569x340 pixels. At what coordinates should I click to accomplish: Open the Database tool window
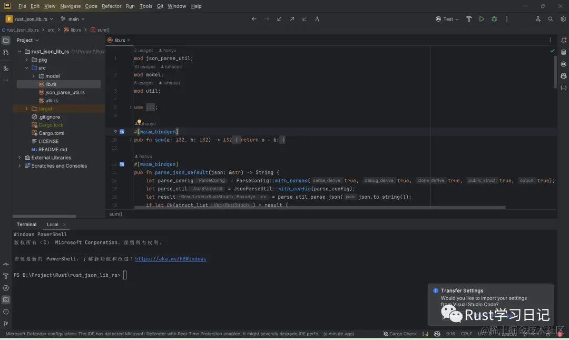point(564,52)
